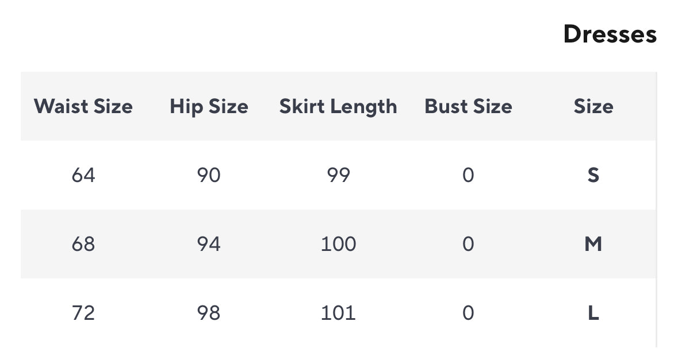Image resolution: width=678 pixels, height=352 pixels.
Task: Select the skirt length value 100
Action: pos(338,244)
